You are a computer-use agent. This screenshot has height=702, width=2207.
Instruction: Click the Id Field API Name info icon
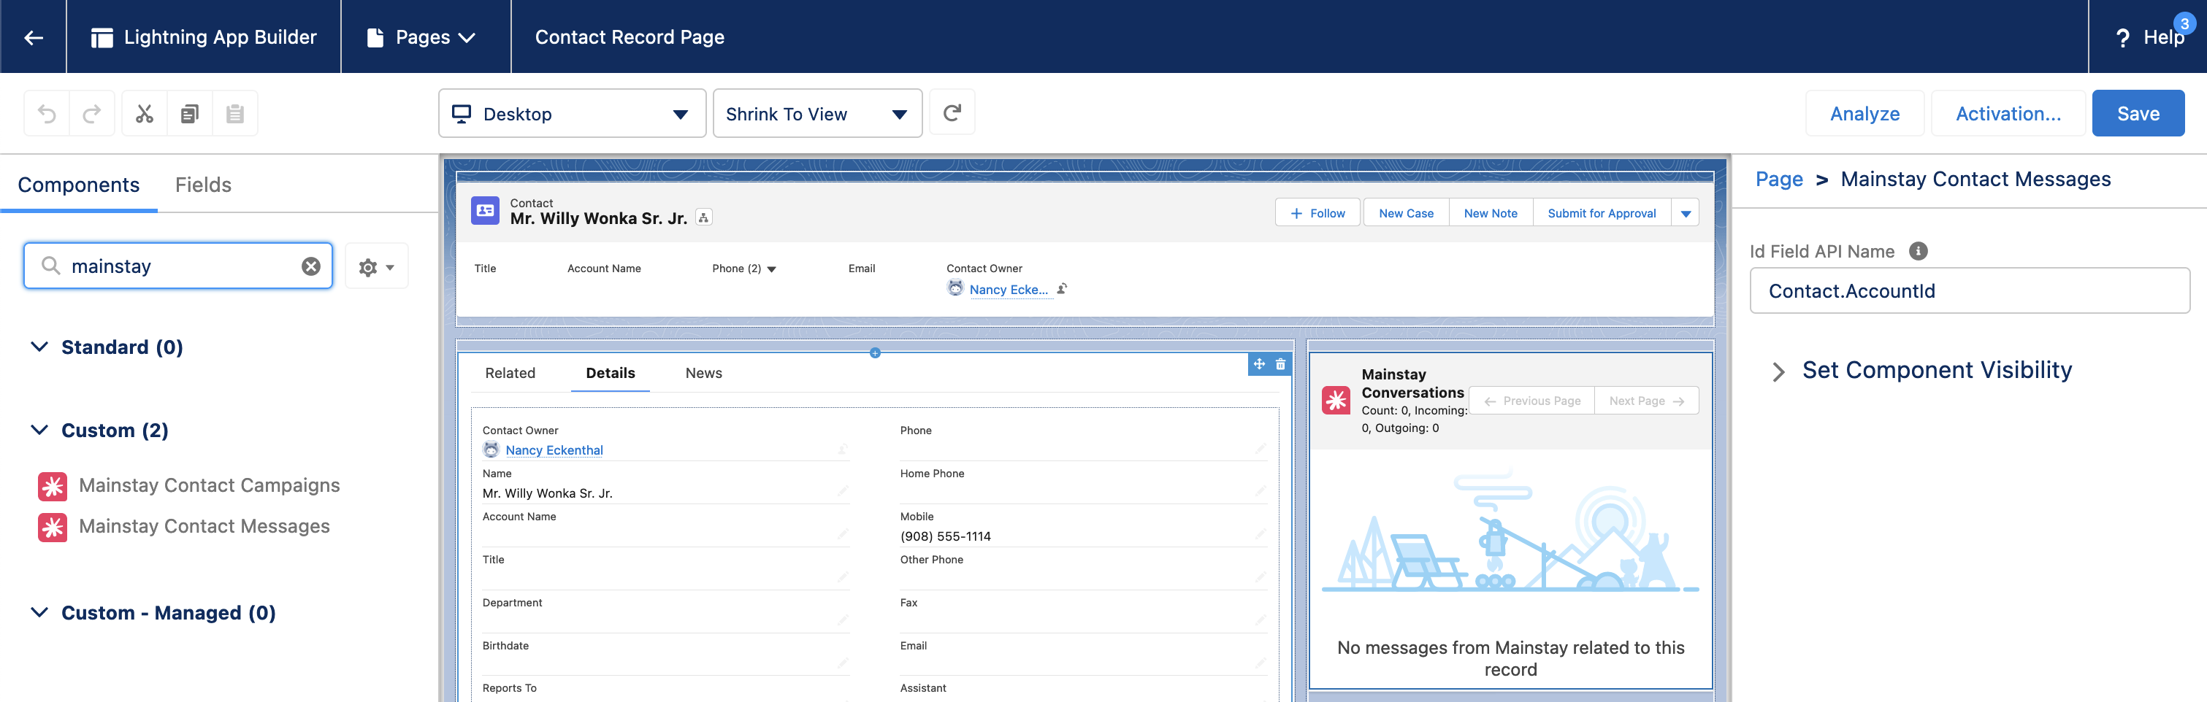click(1919, 251)
